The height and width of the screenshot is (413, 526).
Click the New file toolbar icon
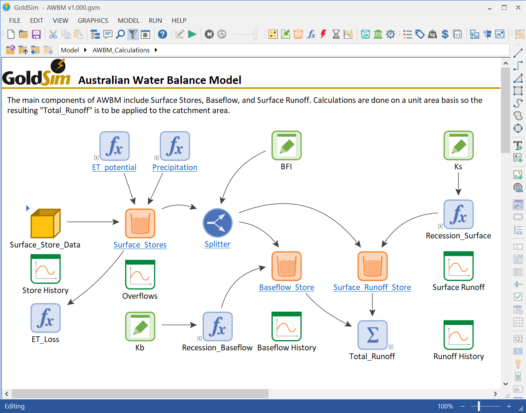tap(11, 34)
